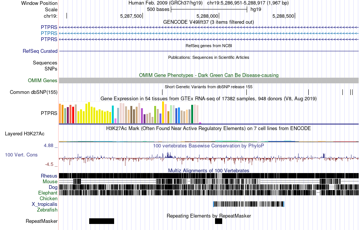Click the Dog alignment label
This screenshot has height=230, width=359.
[x=53, y=187]
